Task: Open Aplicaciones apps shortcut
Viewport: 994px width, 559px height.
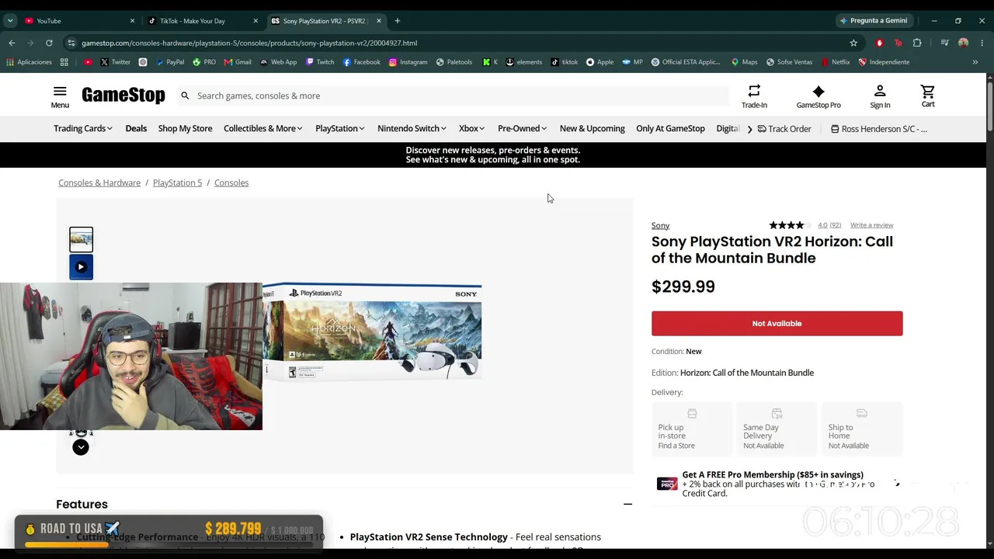Action: click(x=29, y=62)
